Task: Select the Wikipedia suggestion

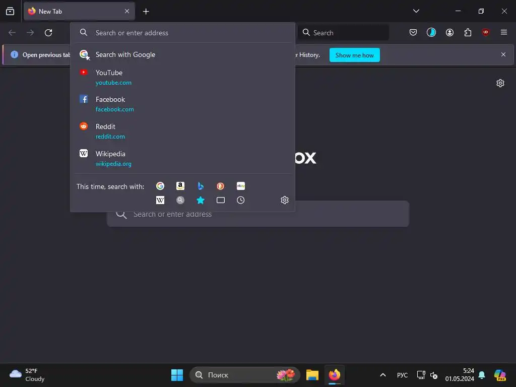Action: click(182, 159)
